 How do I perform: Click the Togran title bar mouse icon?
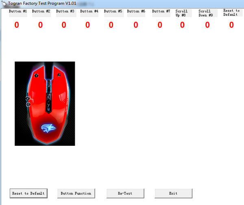click(4, 3)
